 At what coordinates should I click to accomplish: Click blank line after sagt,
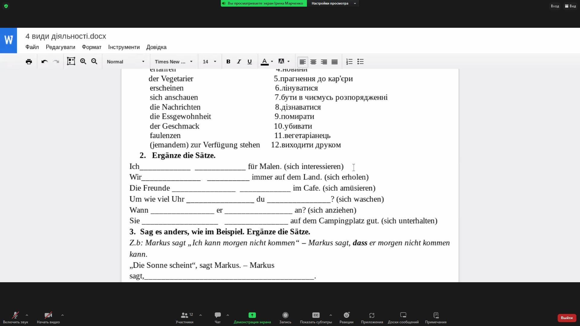click(229, 276)
